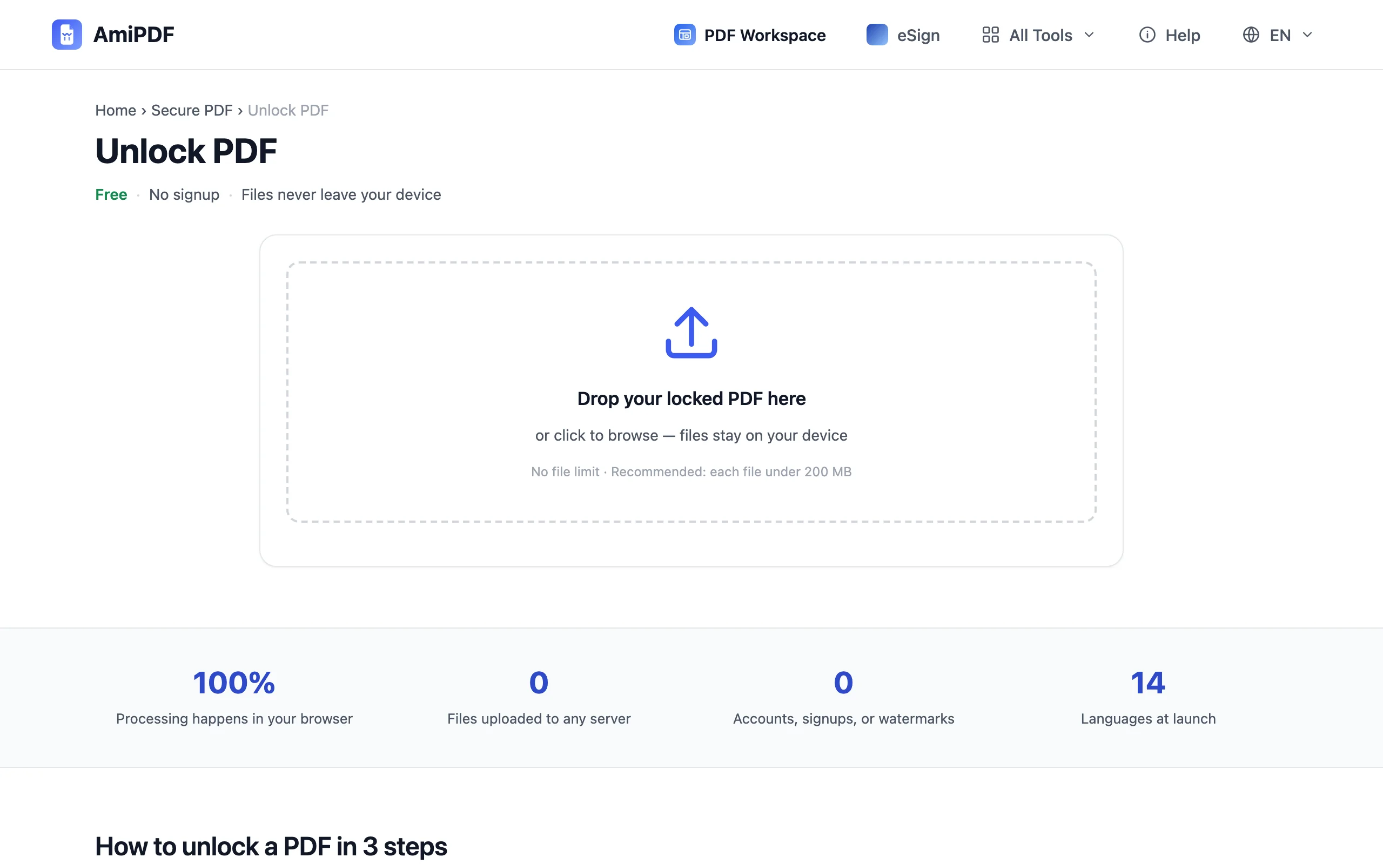Follow the Home breadcrumb link
This screenshot has width=1383, height=864.
116,110
